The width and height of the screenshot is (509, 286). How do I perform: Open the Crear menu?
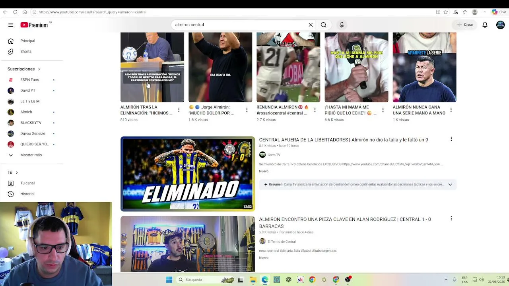pyautogui.click(x=465, y=25)
